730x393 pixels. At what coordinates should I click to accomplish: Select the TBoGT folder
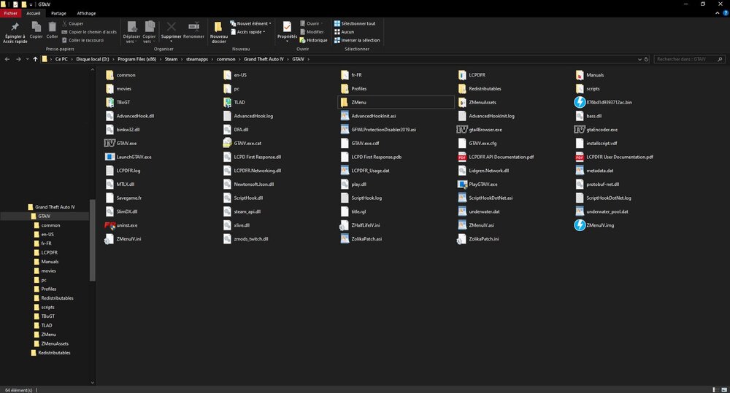118,102
